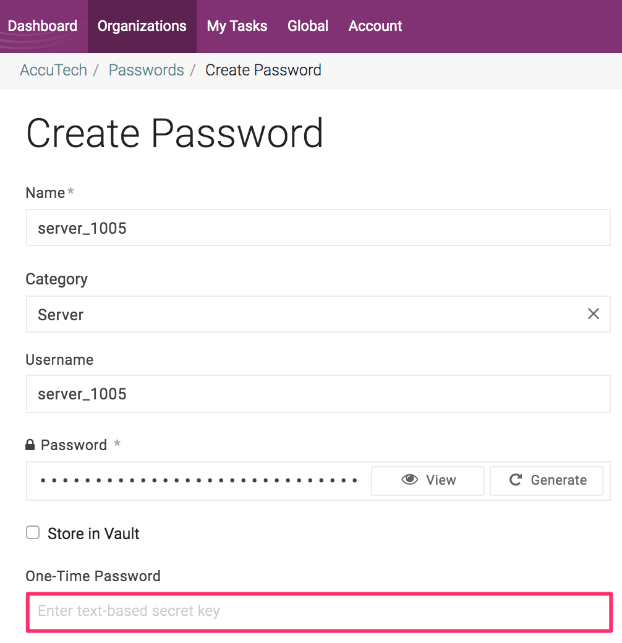Open the Account menu

[x=375, y=26]
